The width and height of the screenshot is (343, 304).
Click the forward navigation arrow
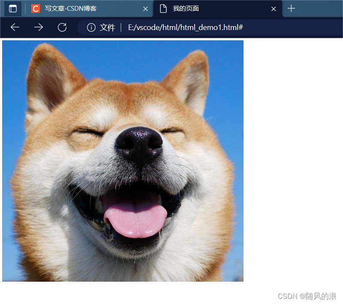[x=38, y=27]
